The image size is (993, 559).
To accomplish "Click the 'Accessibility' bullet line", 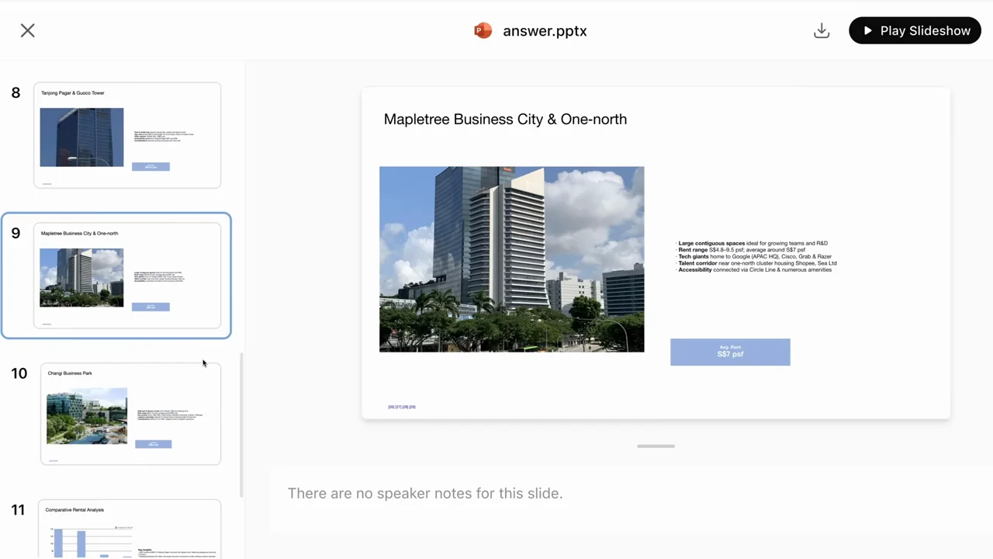I will (754, 269).
